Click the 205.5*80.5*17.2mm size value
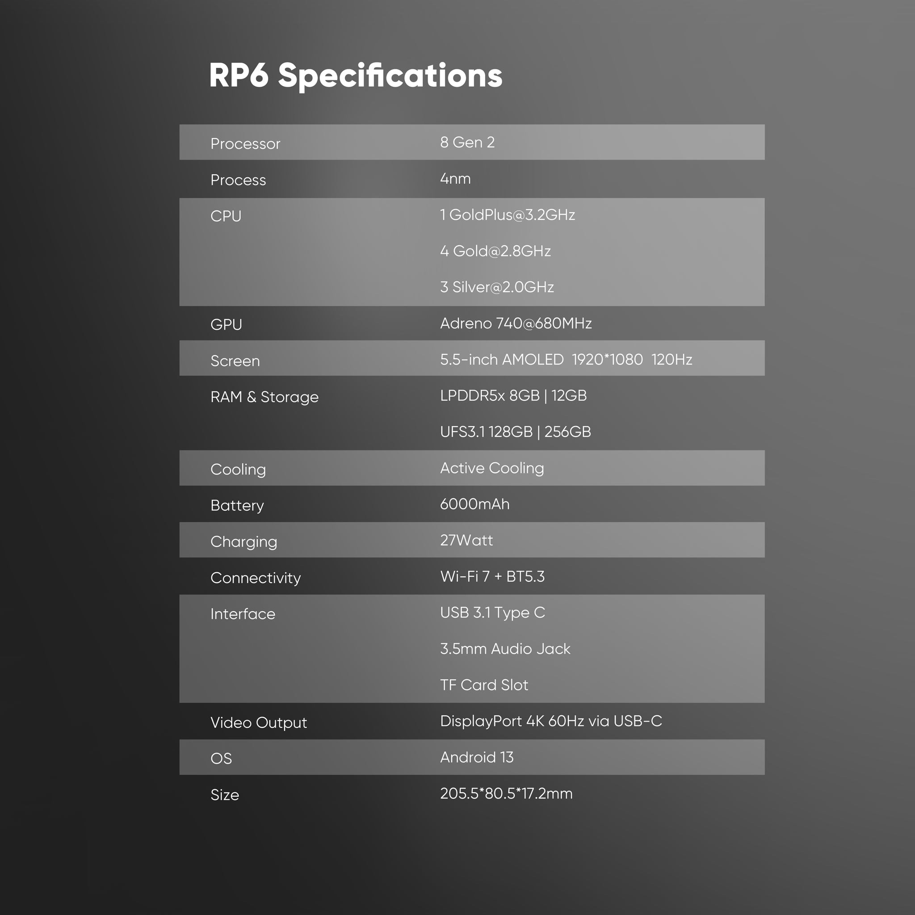 [x=506, y=793]
